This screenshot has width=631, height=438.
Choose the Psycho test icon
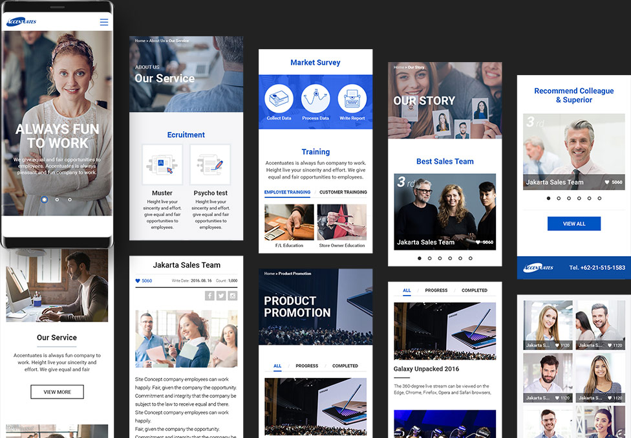211,164
